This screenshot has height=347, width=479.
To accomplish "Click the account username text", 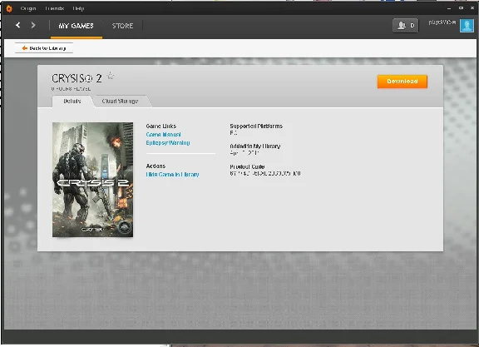I will point(442,22).
